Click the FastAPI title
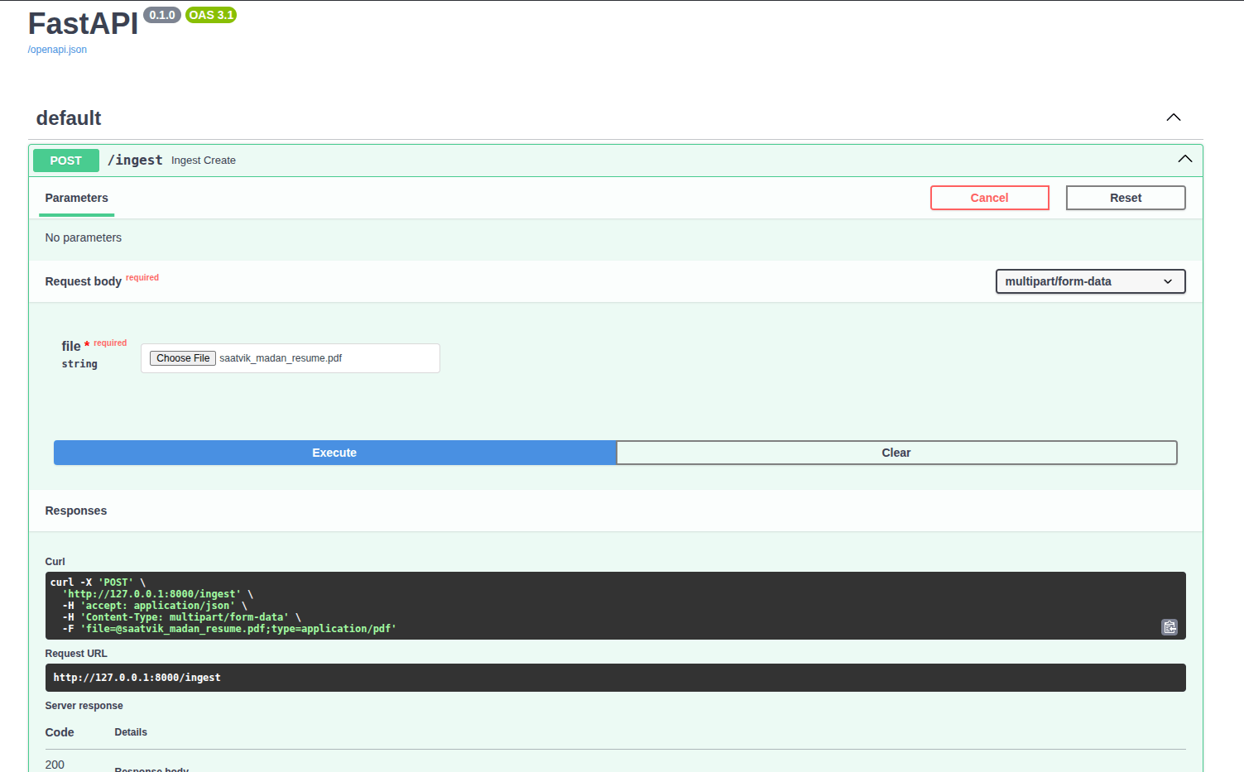The height and width of the screenshot is (772, 1244). point(83,24)
